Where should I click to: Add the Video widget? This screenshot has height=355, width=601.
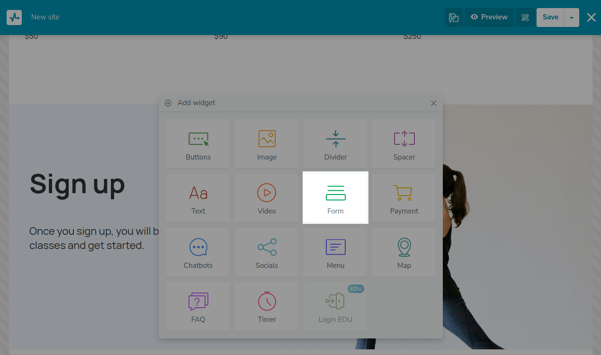[267, 198]
